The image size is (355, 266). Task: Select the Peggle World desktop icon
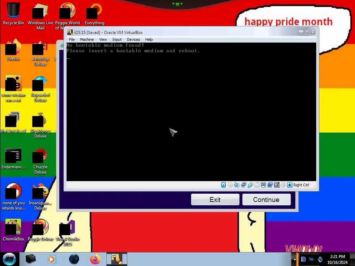[x=68, y=16]
